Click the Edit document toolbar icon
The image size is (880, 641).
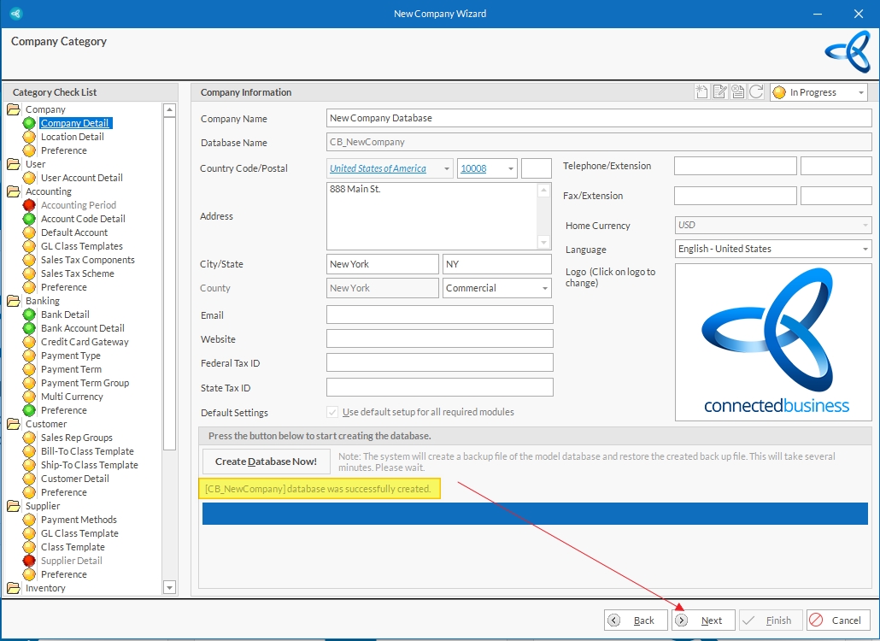[719, 92]
